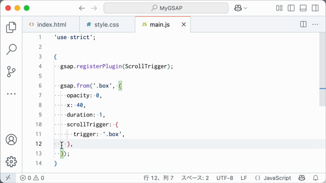This screenshot has height=183, width=326.
Task: Open notifications bell in status bar
Action: pyautogui.click(x=316, y=178)
